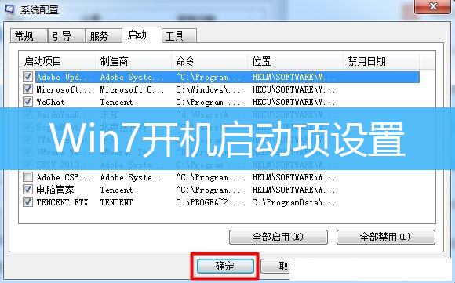Go to the 服务 tab
The height and width of the screenshot is (283, 455).
click(104, 36)
